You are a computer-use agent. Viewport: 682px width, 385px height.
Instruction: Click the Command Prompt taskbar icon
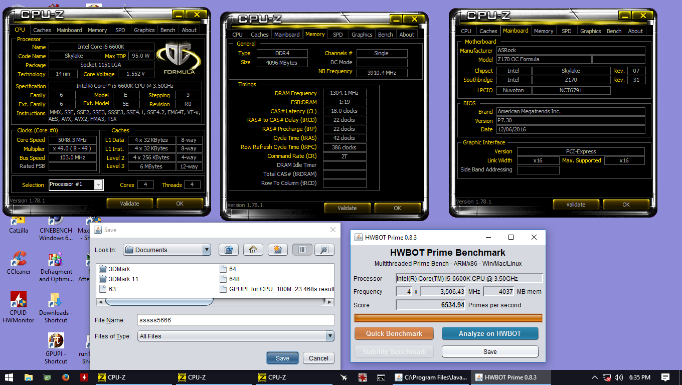point(381,377)
